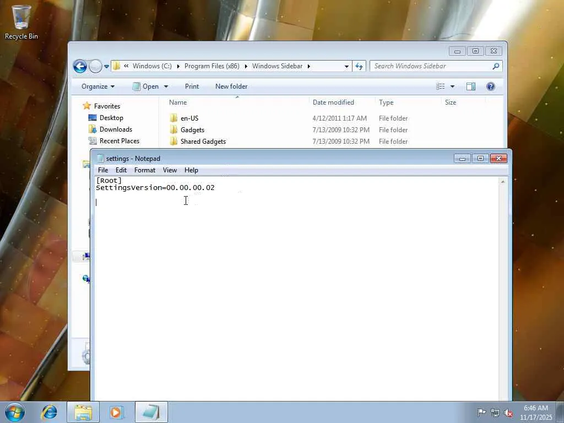Image resolution: width=564 pixels, height=423 pixels.
Task: Open the Windows Start button
Action: (15, 412)
